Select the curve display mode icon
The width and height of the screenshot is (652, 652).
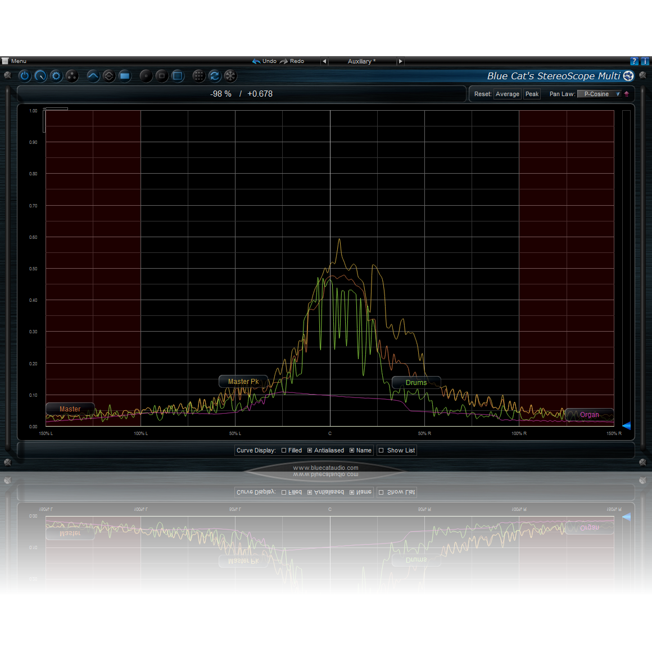(x=93, y=76)
